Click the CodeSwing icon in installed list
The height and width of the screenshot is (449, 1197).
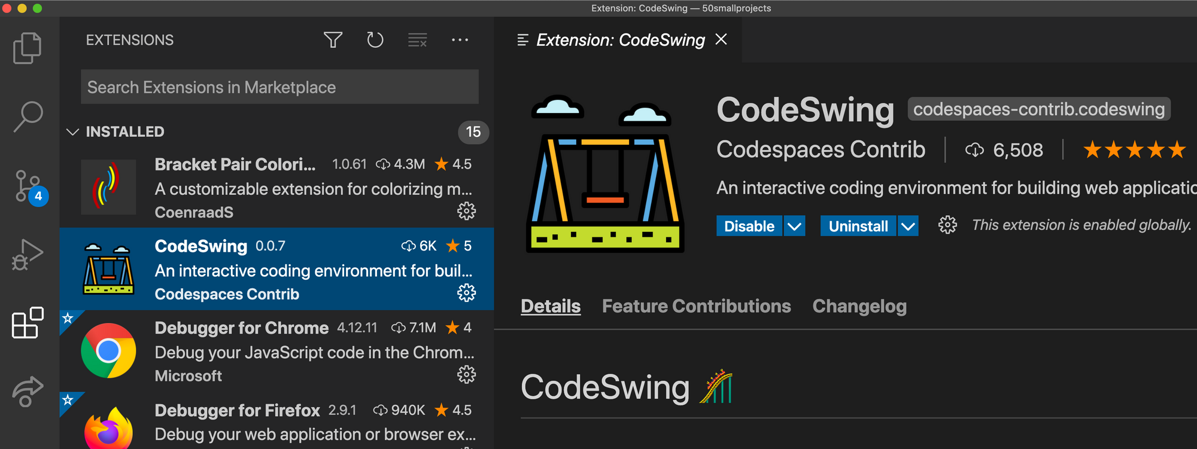(108, 269)
